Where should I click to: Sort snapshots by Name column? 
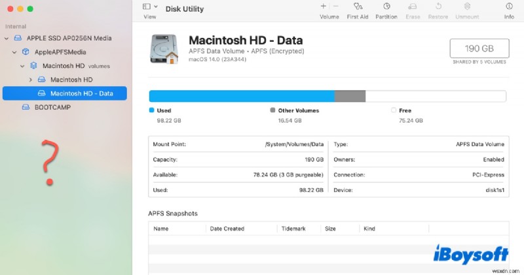pyautogui.click(x=160, y=229)
